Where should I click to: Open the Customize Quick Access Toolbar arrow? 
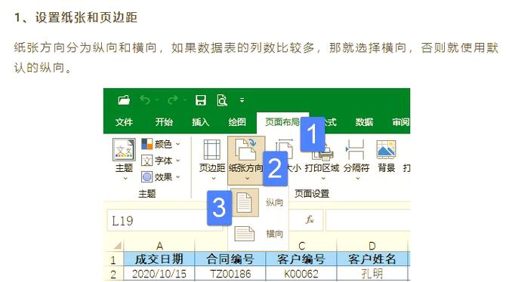(242, 100)
